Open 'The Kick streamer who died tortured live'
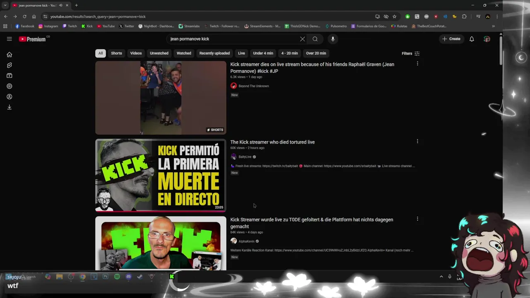This screenshot has width=530, height=298. tap(272, 142)
